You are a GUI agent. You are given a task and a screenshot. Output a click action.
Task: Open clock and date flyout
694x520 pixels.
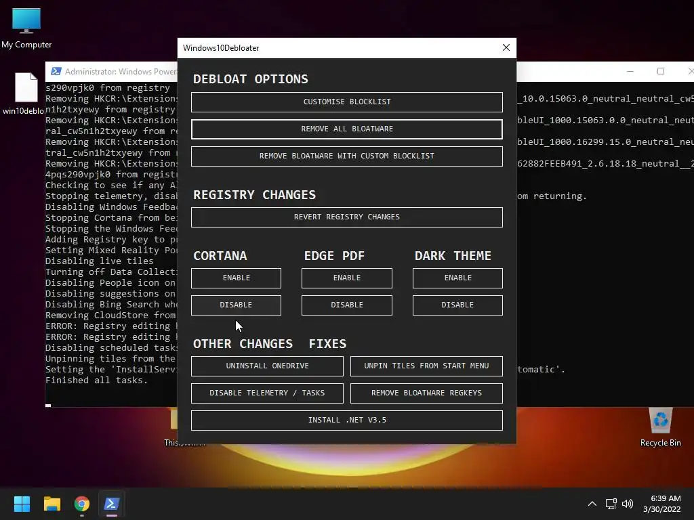[662, 504]
